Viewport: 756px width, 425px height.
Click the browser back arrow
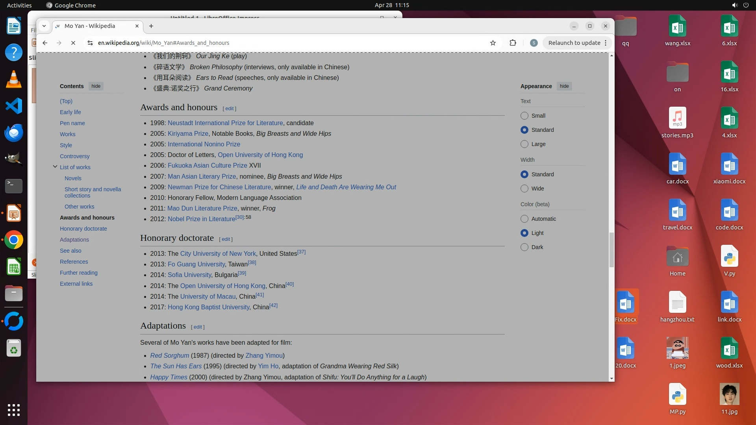click(x=45, y=43)
